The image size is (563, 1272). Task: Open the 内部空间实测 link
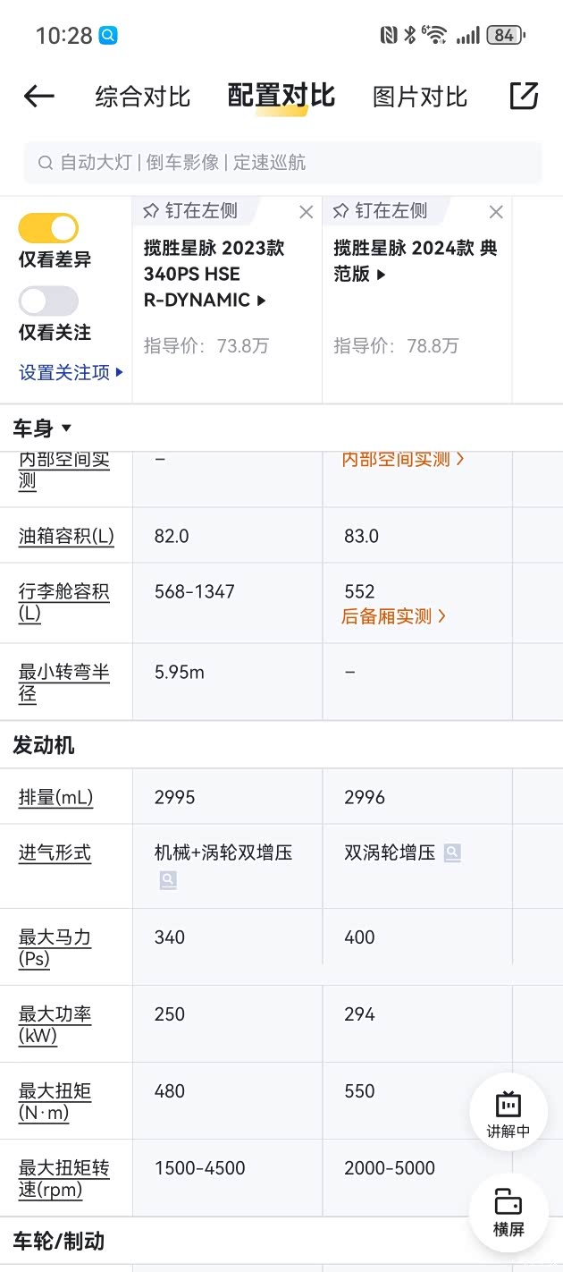point(403,460)
